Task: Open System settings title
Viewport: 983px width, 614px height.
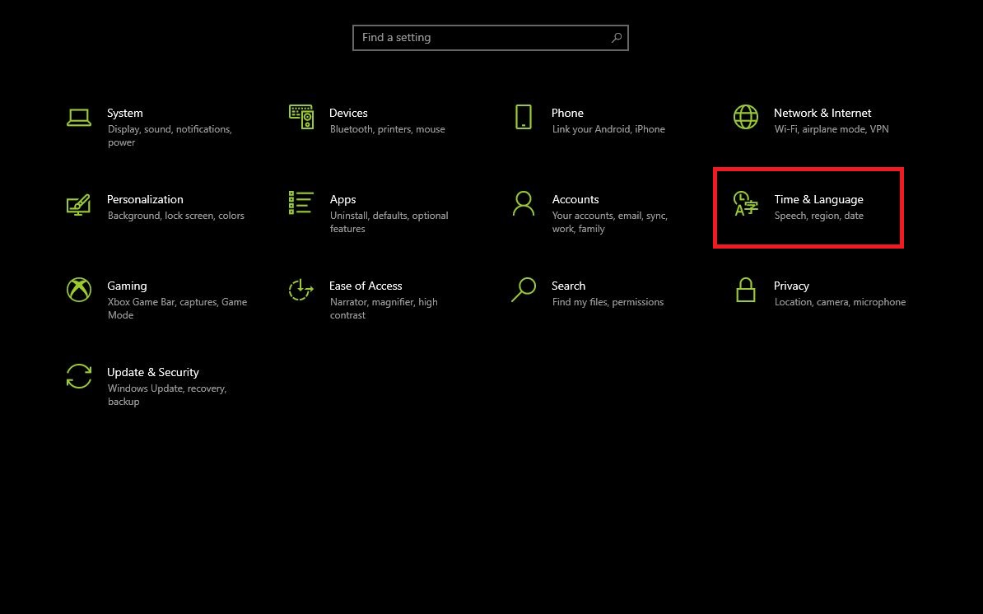Action: coord(125,113)
